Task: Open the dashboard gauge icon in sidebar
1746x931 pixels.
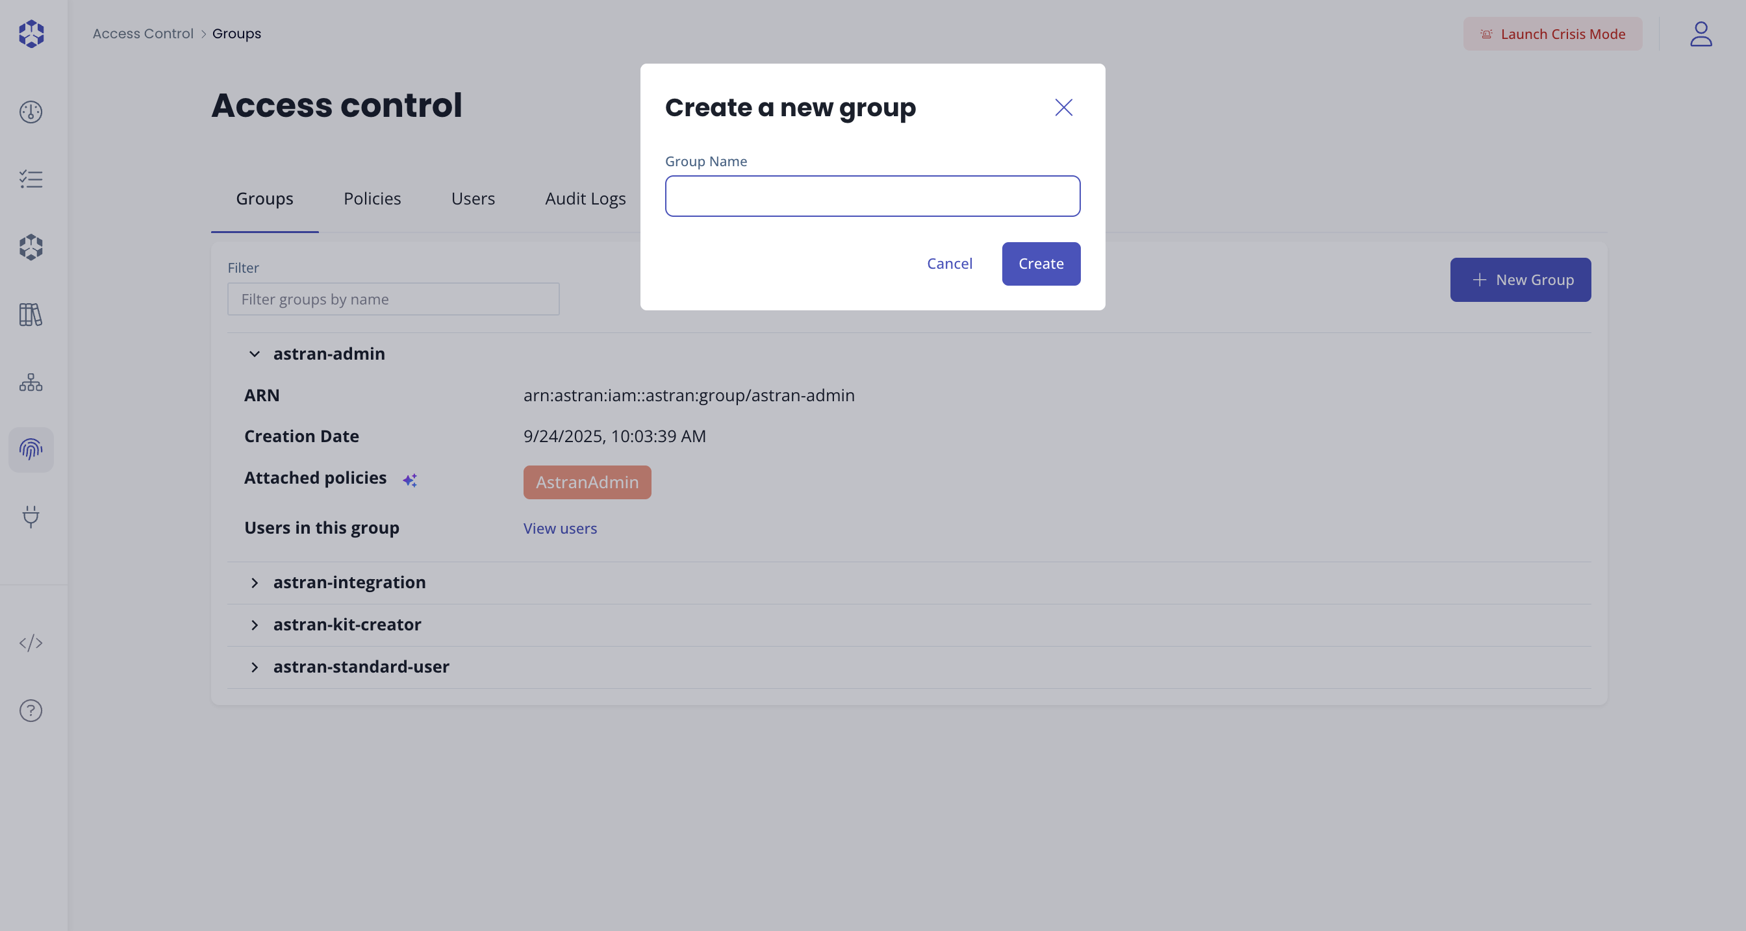Action: click(31, 112)
